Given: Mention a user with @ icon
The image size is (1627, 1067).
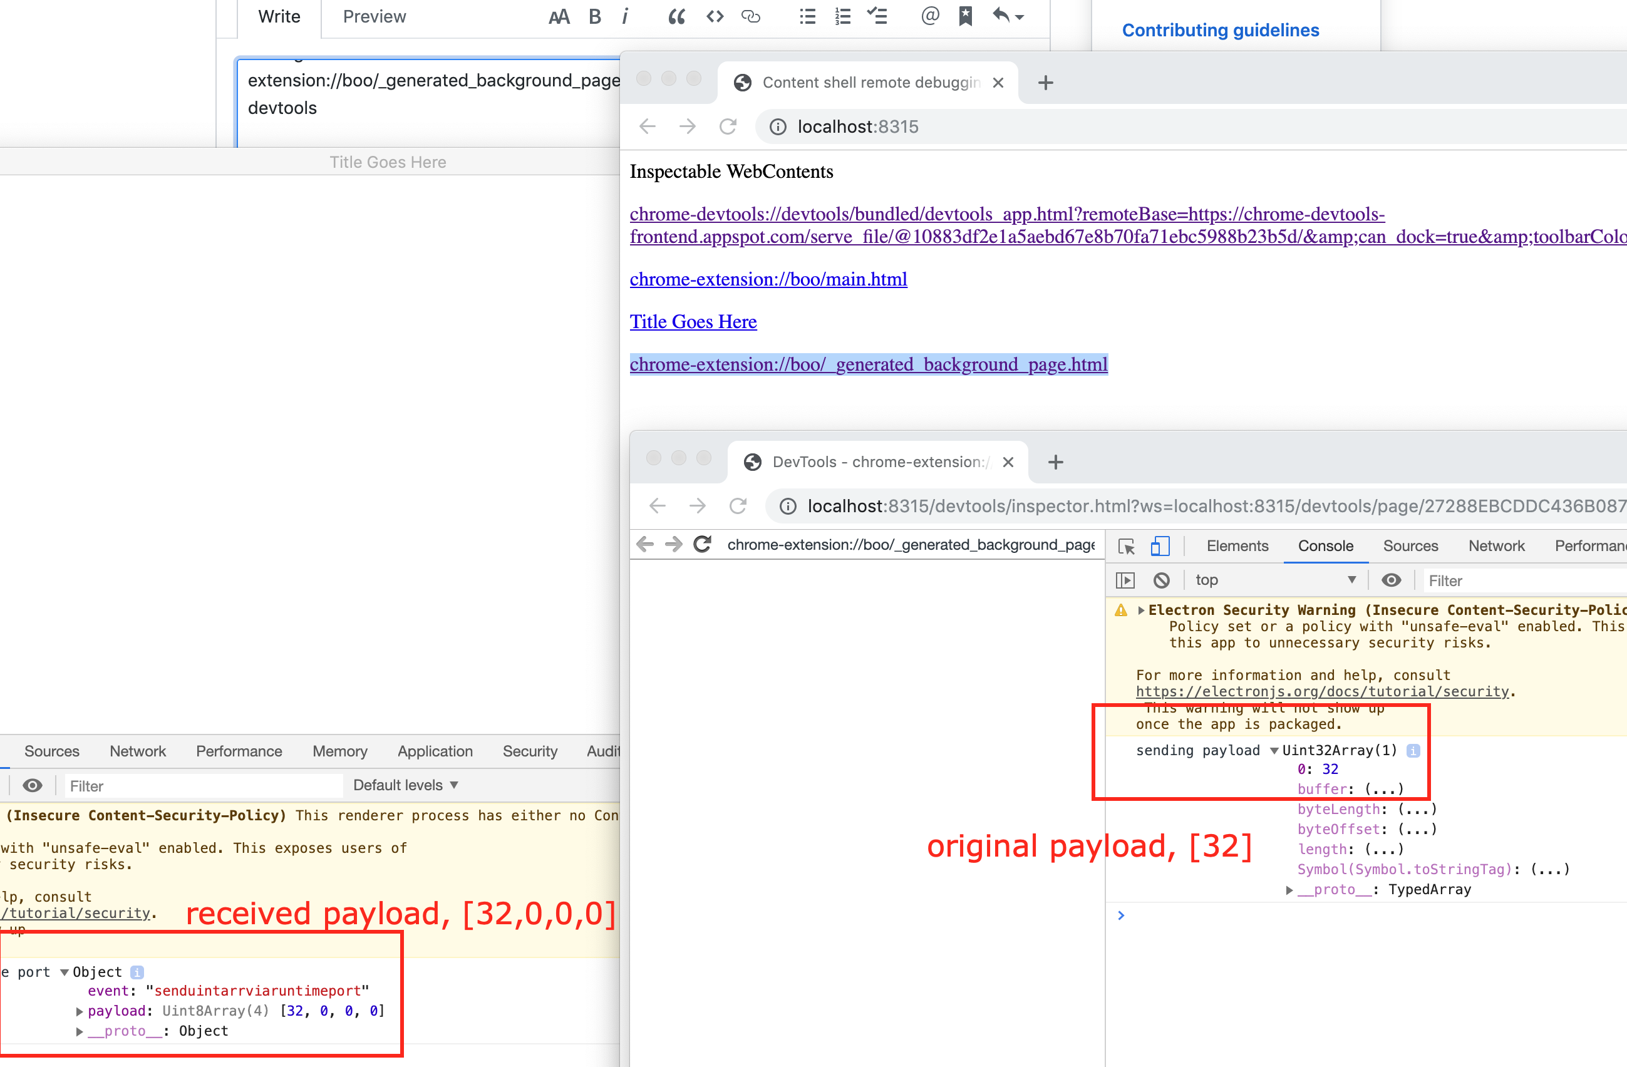Looking at the screenshot, I should 930,16.
